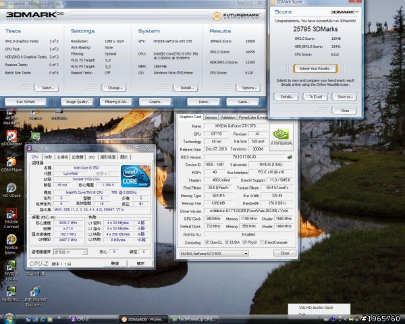
Task: Open the Games desktop shortcut
Action: point(35,115)
